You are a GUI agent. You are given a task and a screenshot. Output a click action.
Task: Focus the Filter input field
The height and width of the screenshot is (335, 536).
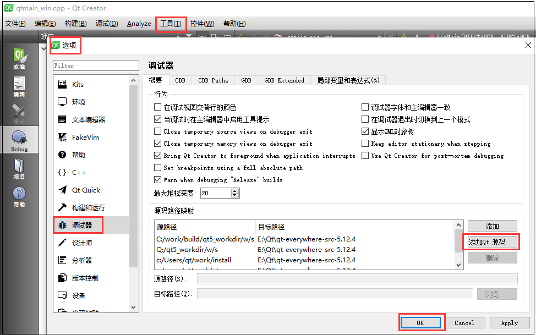pos(96,65)
